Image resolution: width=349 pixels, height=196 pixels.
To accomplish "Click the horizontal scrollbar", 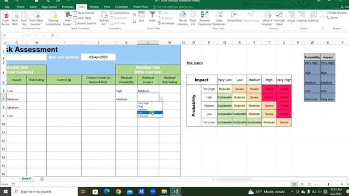I will coord(236,179).
